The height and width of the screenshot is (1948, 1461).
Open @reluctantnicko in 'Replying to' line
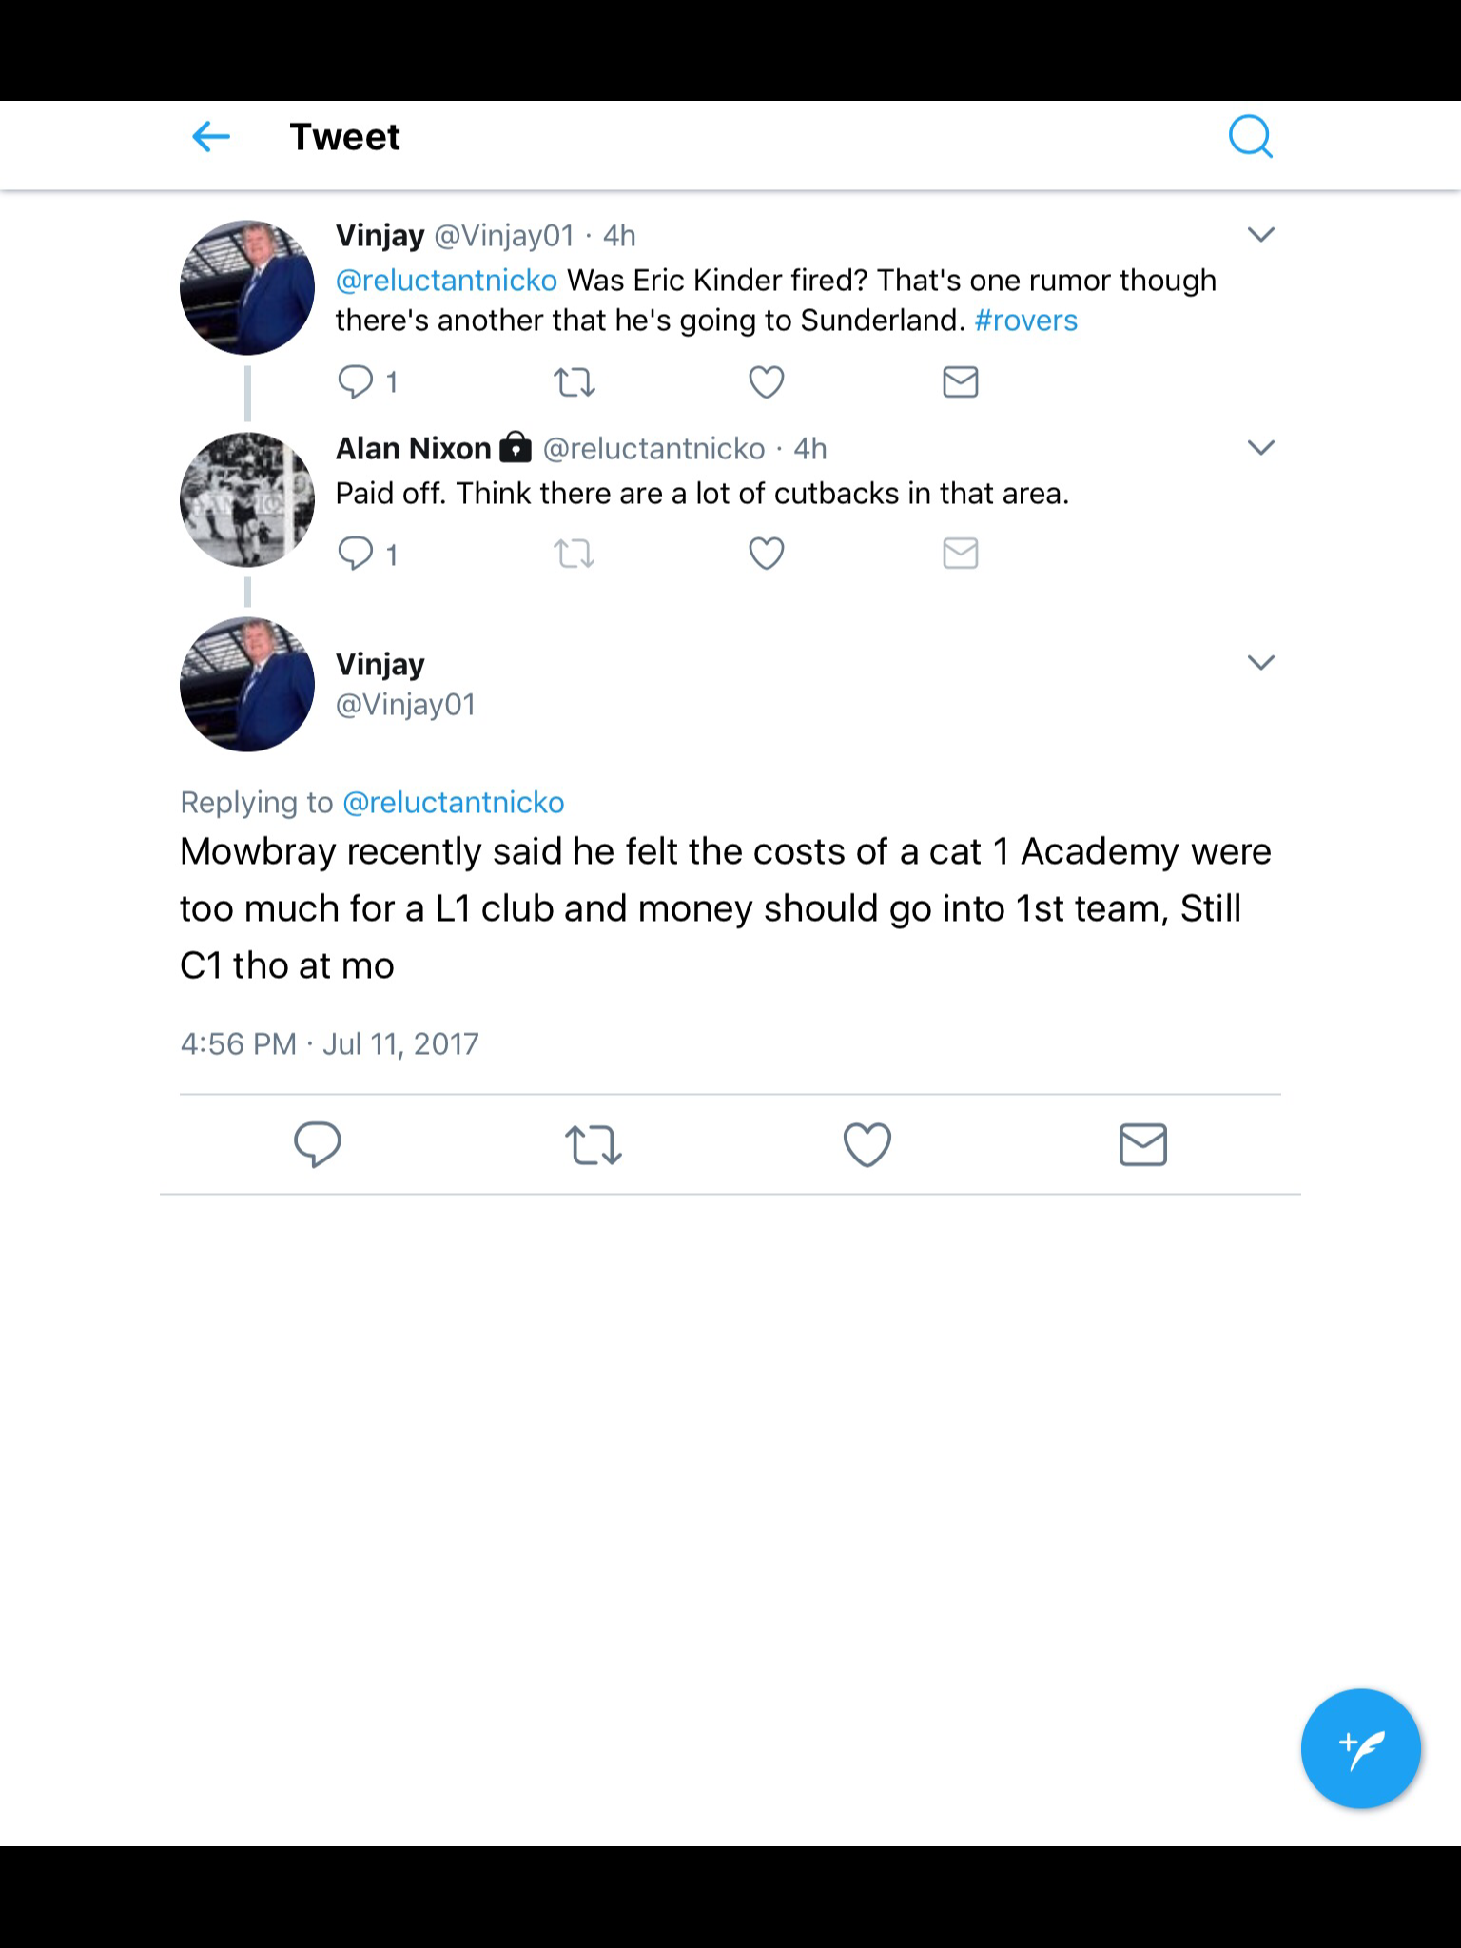click(453, 803)
